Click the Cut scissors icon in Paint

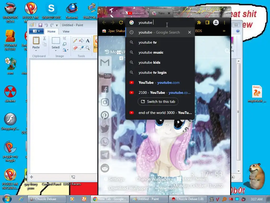[44, 38]
